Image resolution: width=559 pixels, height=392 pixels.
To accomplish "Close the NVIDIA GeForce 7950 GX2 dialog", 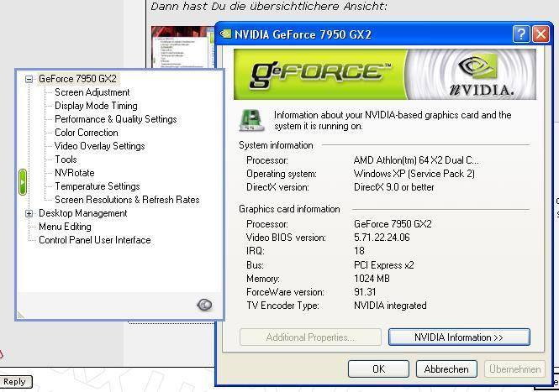I will [541, 34].
